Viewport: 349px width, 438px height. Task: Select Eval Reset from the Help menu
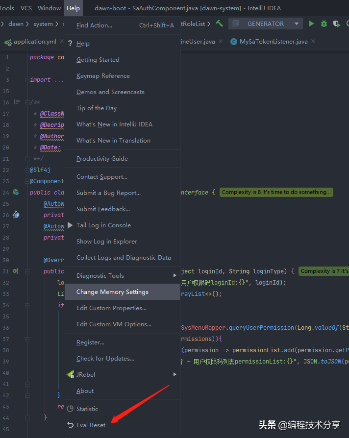click(x=91, y=425)
